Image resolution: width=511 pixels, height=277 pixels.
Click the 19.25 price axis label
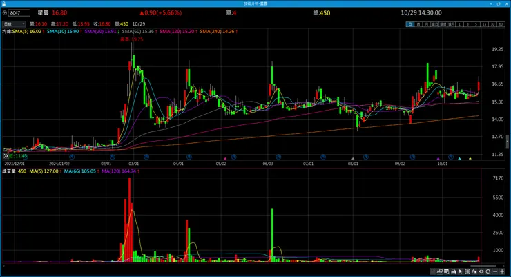[x=498, y=49]
